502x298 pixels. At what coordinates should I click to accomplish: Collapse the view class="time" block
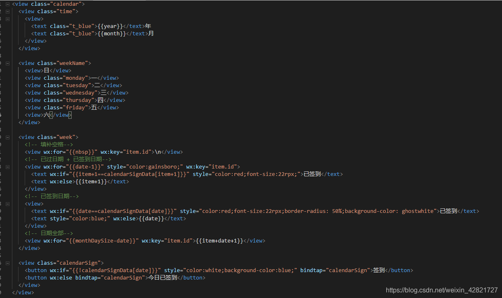click(x=7, y=12)
